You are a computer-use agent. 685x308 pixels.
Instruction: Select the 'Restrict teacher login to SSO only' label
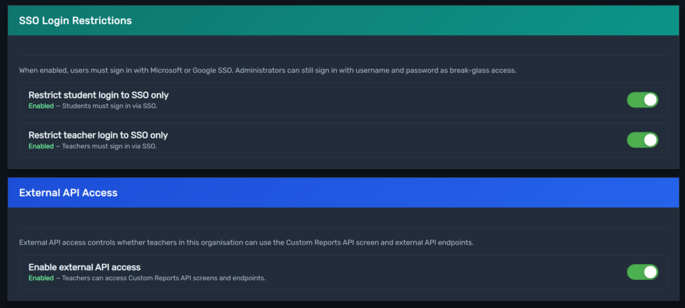[x=98, y=135]
